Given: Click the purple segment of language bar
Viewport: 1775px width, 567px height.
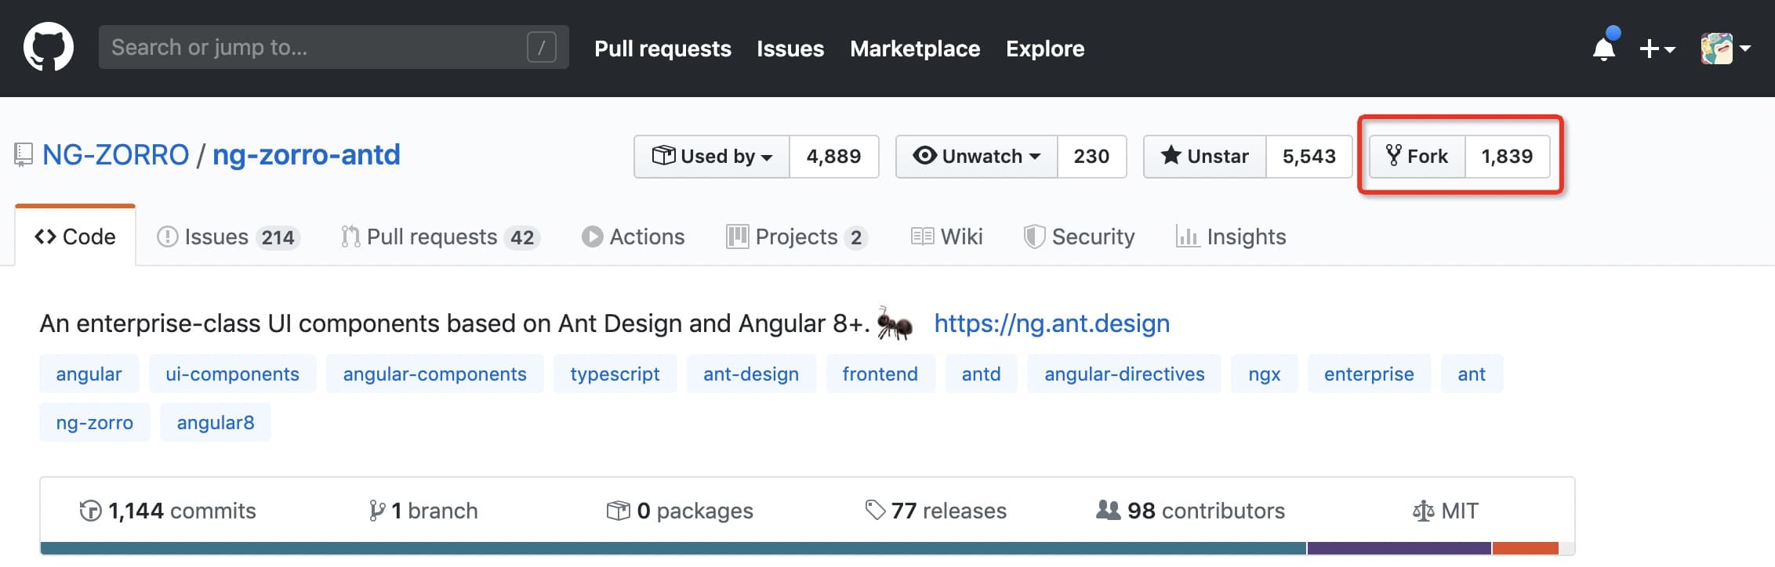Looking at the screenshot, I should pyautogui.click(x=1399, y=548).
